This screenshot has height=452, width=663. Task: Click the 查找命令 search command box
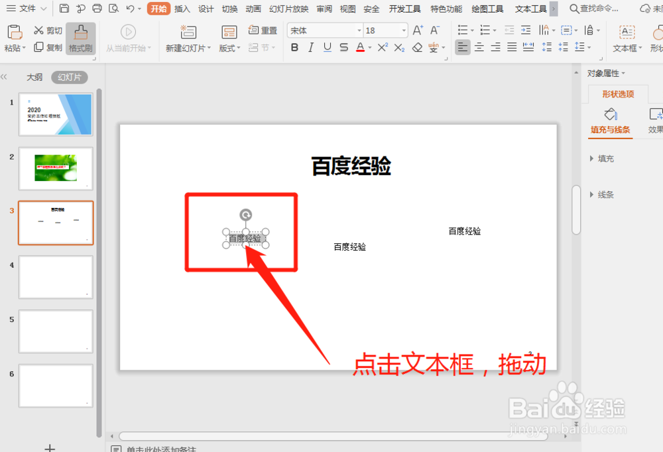tap(594, 9)
